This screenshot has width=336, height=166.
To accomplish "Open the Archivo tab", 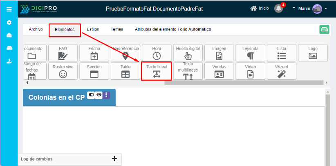I will (36, 29).
